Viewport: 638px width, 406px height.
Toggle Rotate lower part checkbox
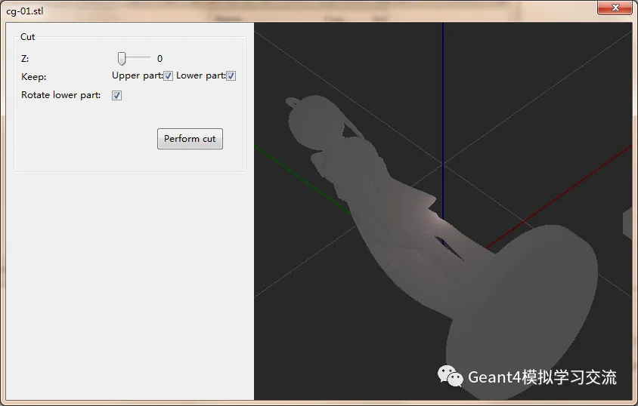[116, 95]
